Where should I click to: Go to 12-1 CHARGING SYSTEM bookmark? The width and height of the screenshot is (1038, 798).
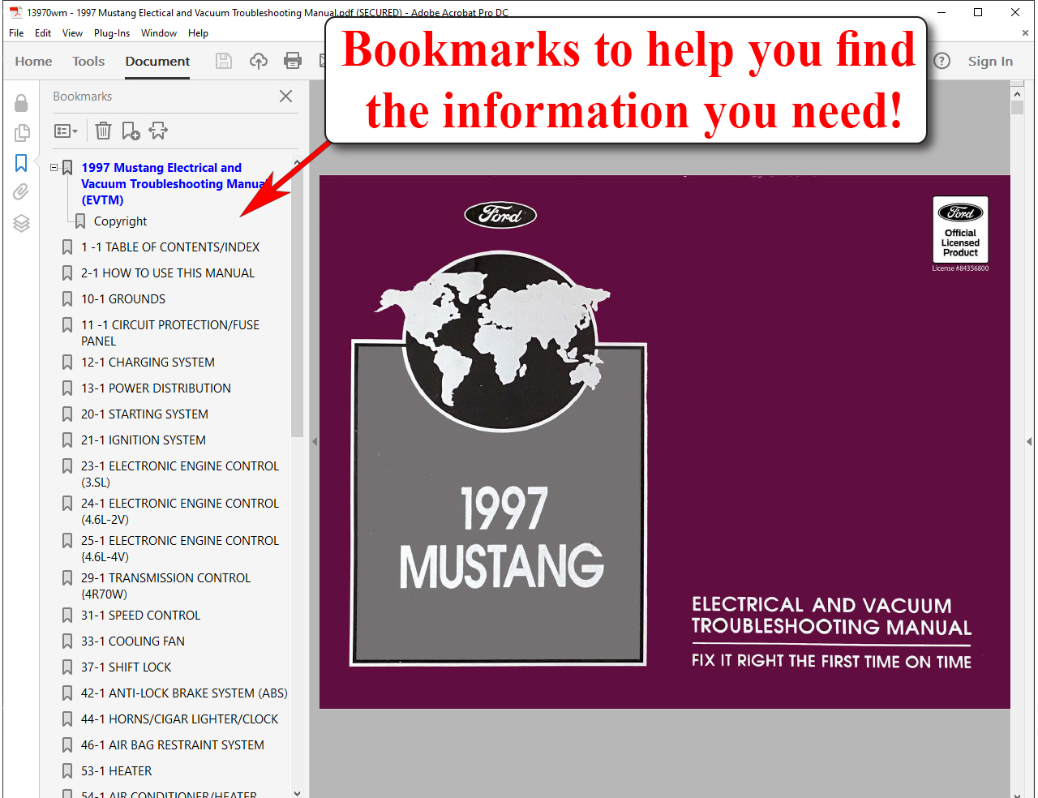click(148, 363)
